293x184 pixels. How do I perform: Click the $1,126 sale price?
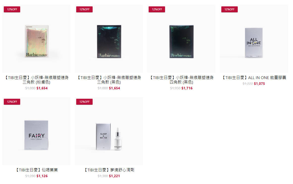point(42,176)
